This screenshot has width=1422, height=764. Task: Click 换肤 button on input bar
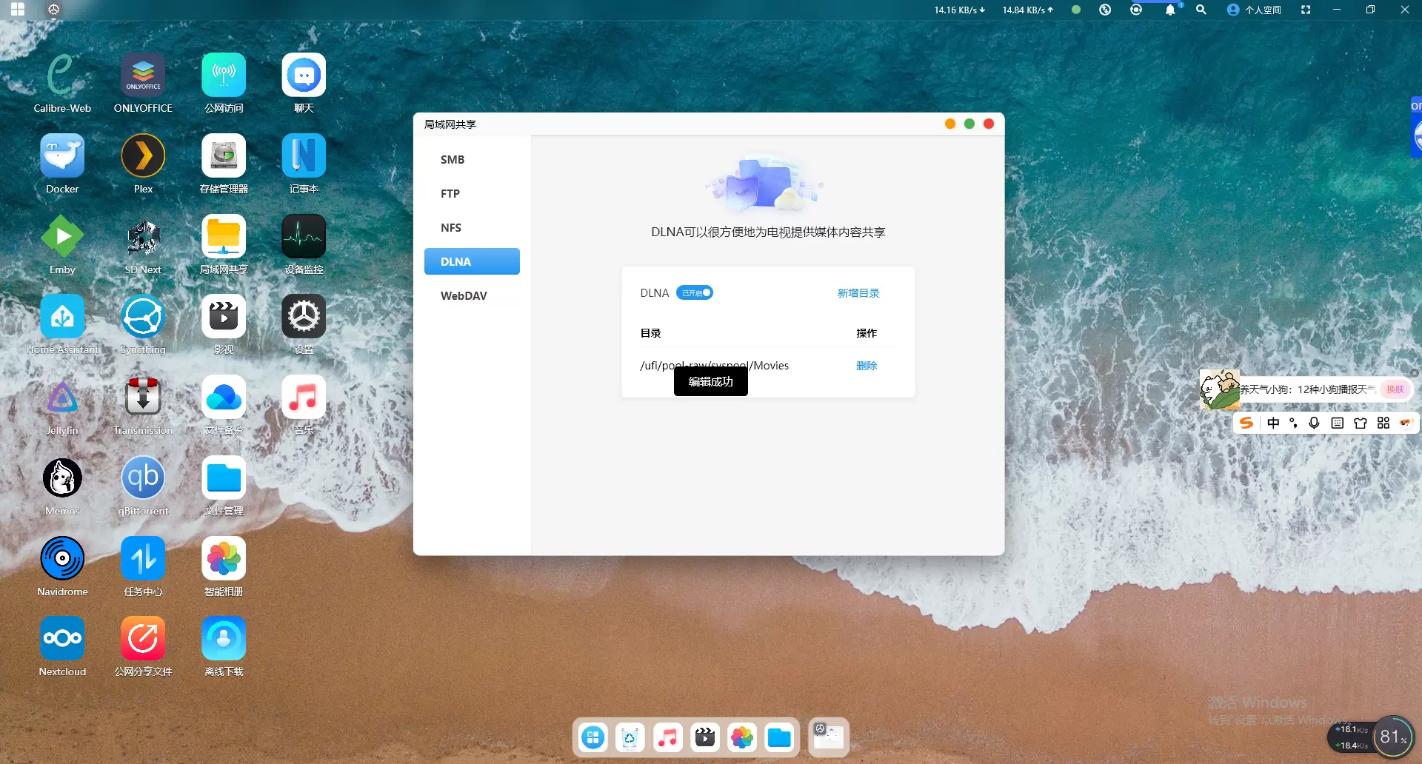(x=1395, y=389)
